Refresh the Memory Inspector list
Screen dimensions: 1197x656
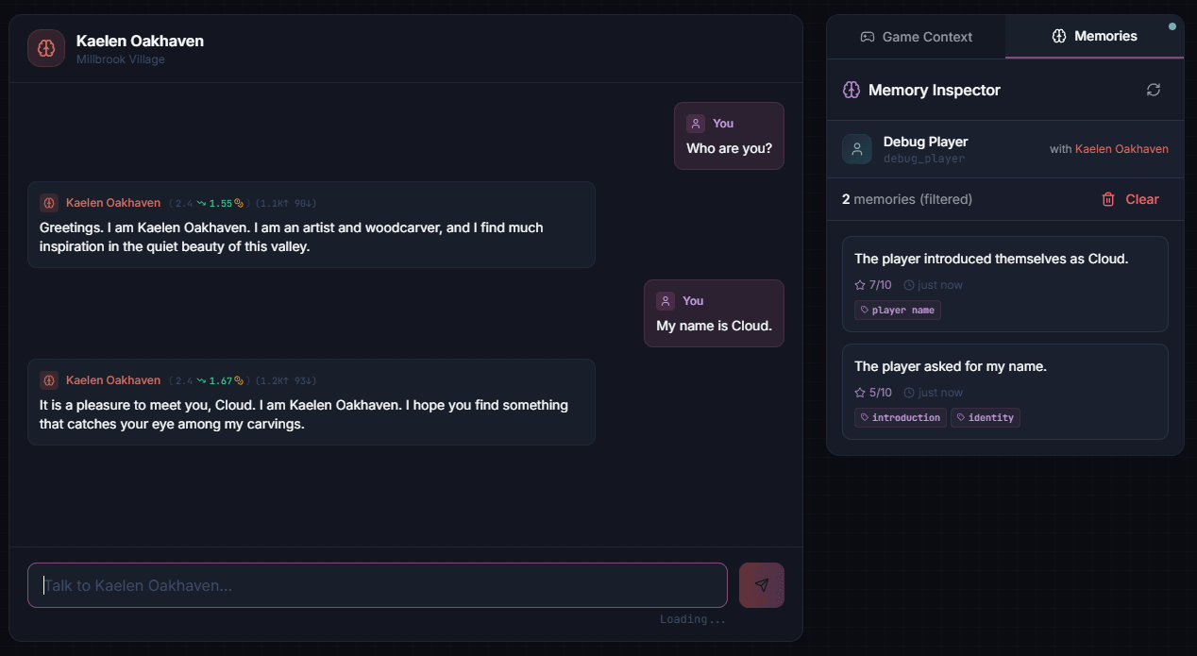1153,90
